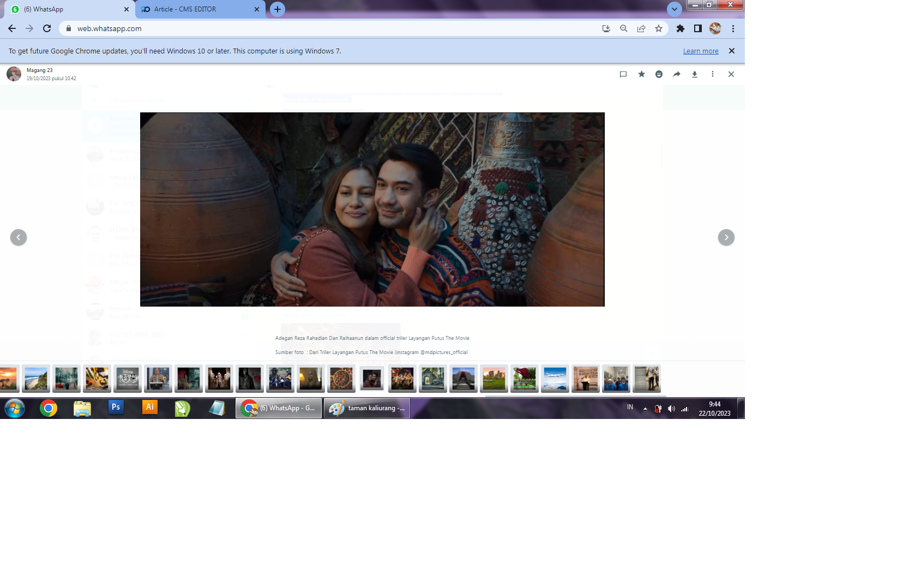Click the main movie scene photo

pos(372,209)
